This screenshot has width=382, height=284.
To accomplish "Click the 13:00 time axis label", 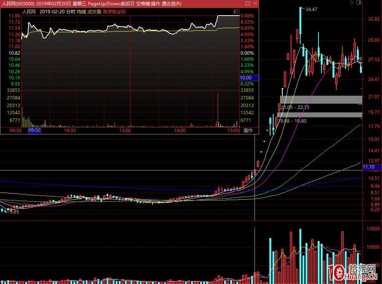I will click(125, 131).
